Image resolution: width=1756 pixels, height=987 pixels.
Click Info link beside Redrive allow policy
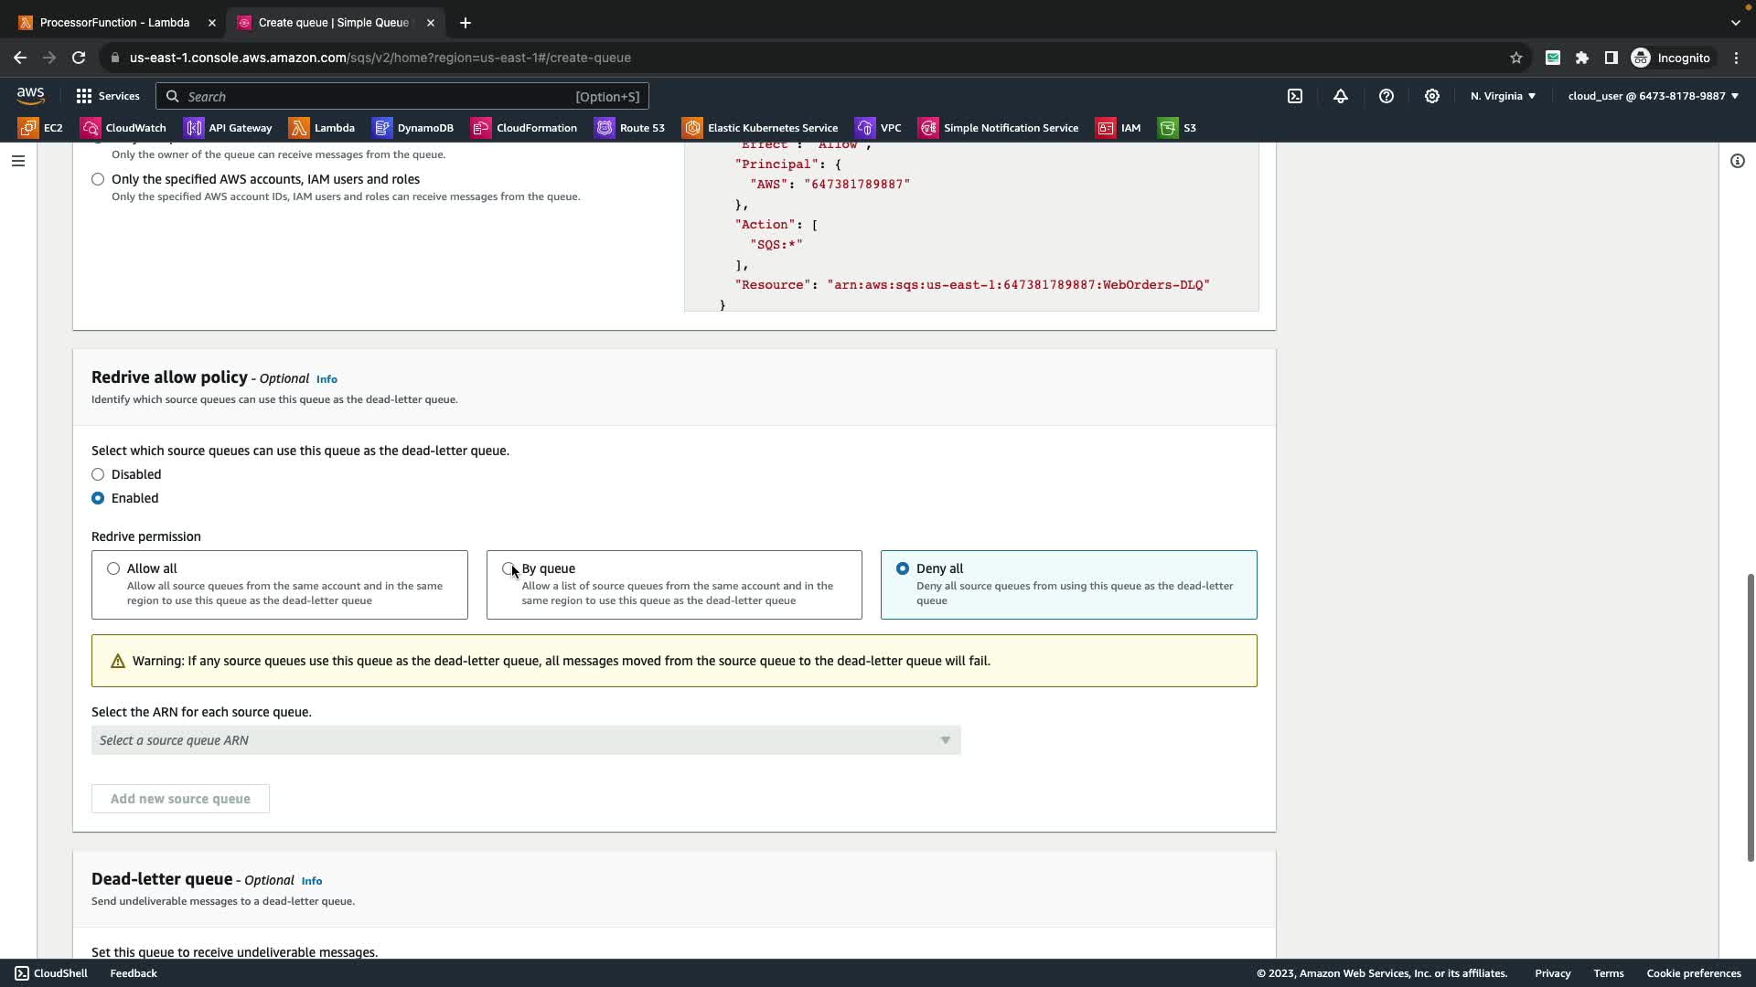point(327,379)
